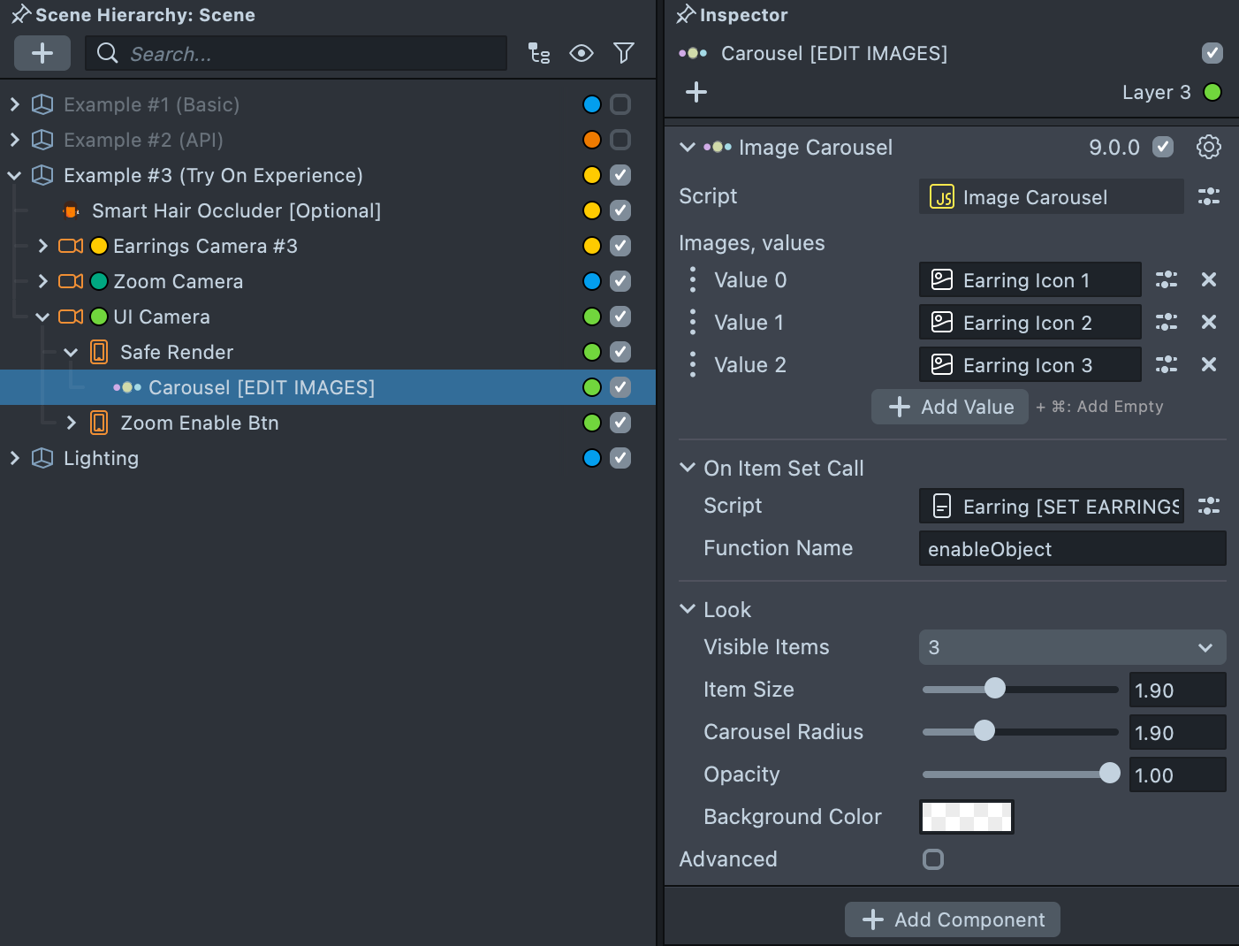Open Image Carousel component settings gear
Image resolution: width=1239 pixels, height=946 pixels.
[x=1208, y=147]
